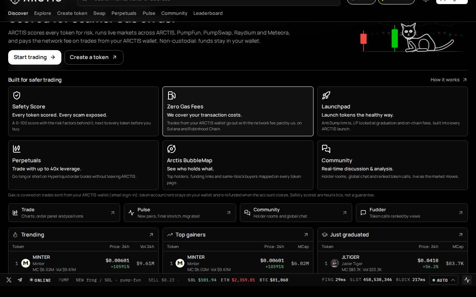Image resolution: width=476 pixels, height=297 pixels.
Task: Open the Fudder shortcut card
Action: tap(412, 213)
